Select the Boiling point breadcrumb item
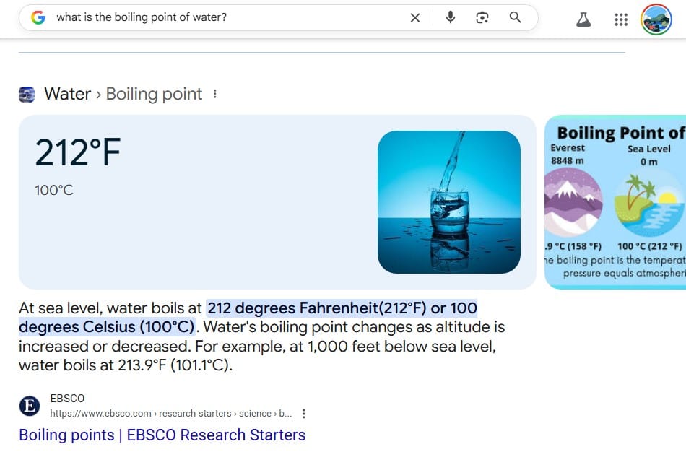The height and width of the screenshot is (452, 686). point(154,94)
